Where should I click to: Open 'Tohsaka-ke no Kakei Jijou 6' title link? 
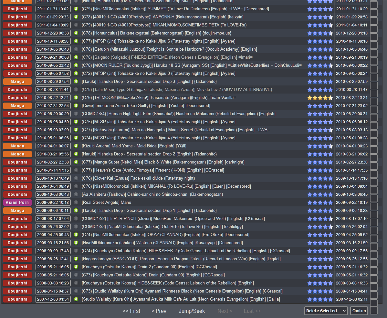coord(159,41)
